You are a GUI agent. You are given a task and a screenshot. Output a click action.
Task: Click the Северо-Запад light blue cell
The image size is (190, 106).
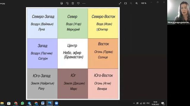coord(42,23)
